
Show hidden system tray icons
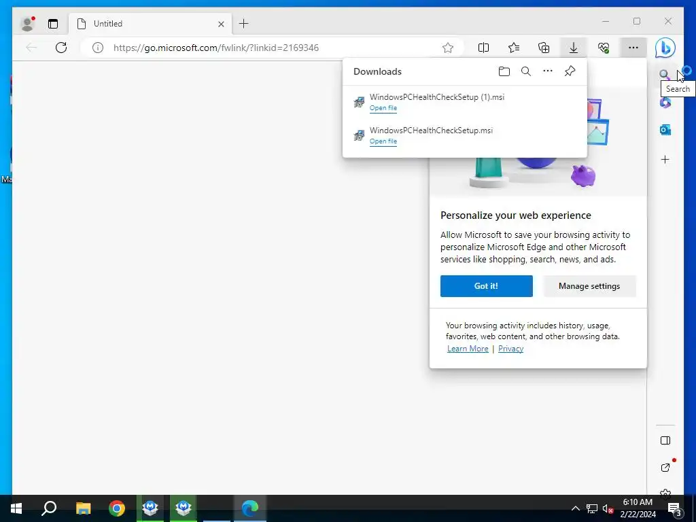pyautogui.click(x=575, y=508)
